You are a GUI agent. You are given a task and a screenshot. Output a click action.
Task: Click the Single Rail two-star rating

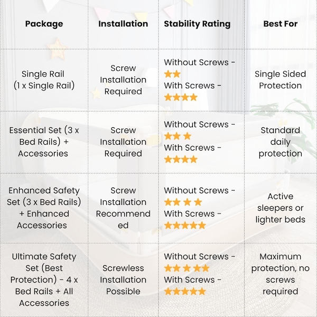[x=172, y=74]
